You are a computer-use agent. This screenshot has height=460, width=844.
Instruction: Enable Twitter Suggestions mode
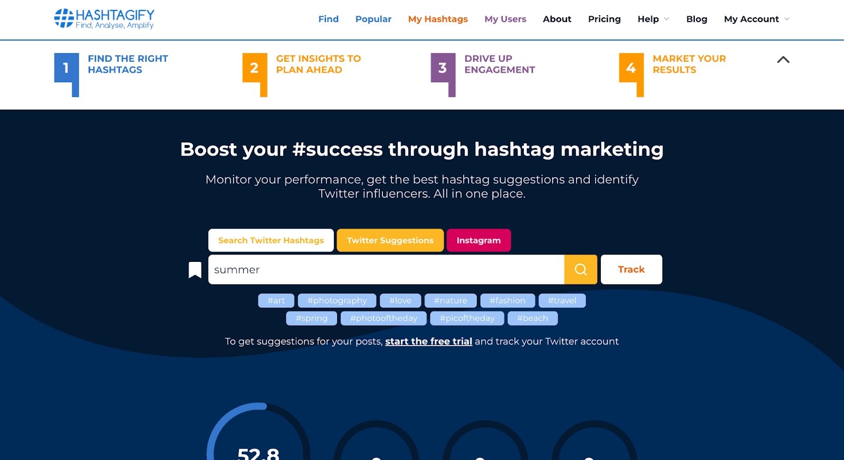[390, 240]
